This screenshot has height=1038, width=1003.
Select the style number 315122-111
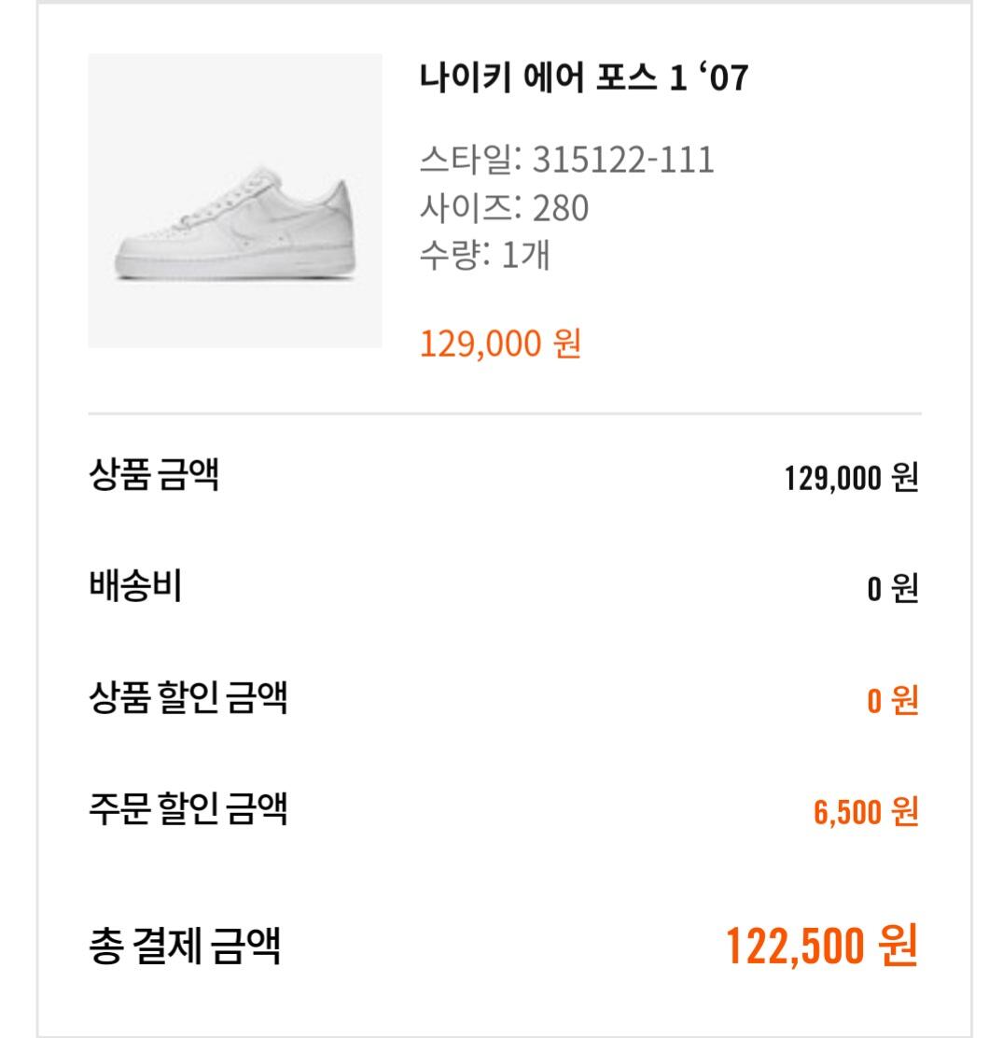click(x=623, y=161)
